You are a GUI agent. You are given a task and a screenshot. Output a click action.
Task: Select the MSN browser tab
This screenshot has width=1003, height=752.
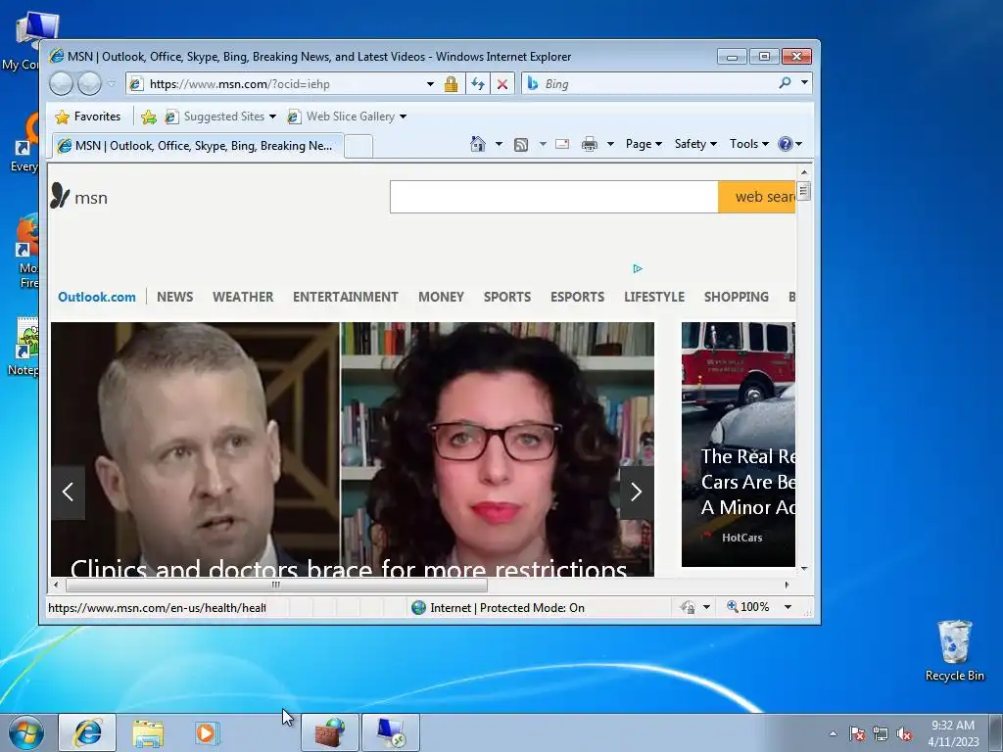[x=198, y=146]
